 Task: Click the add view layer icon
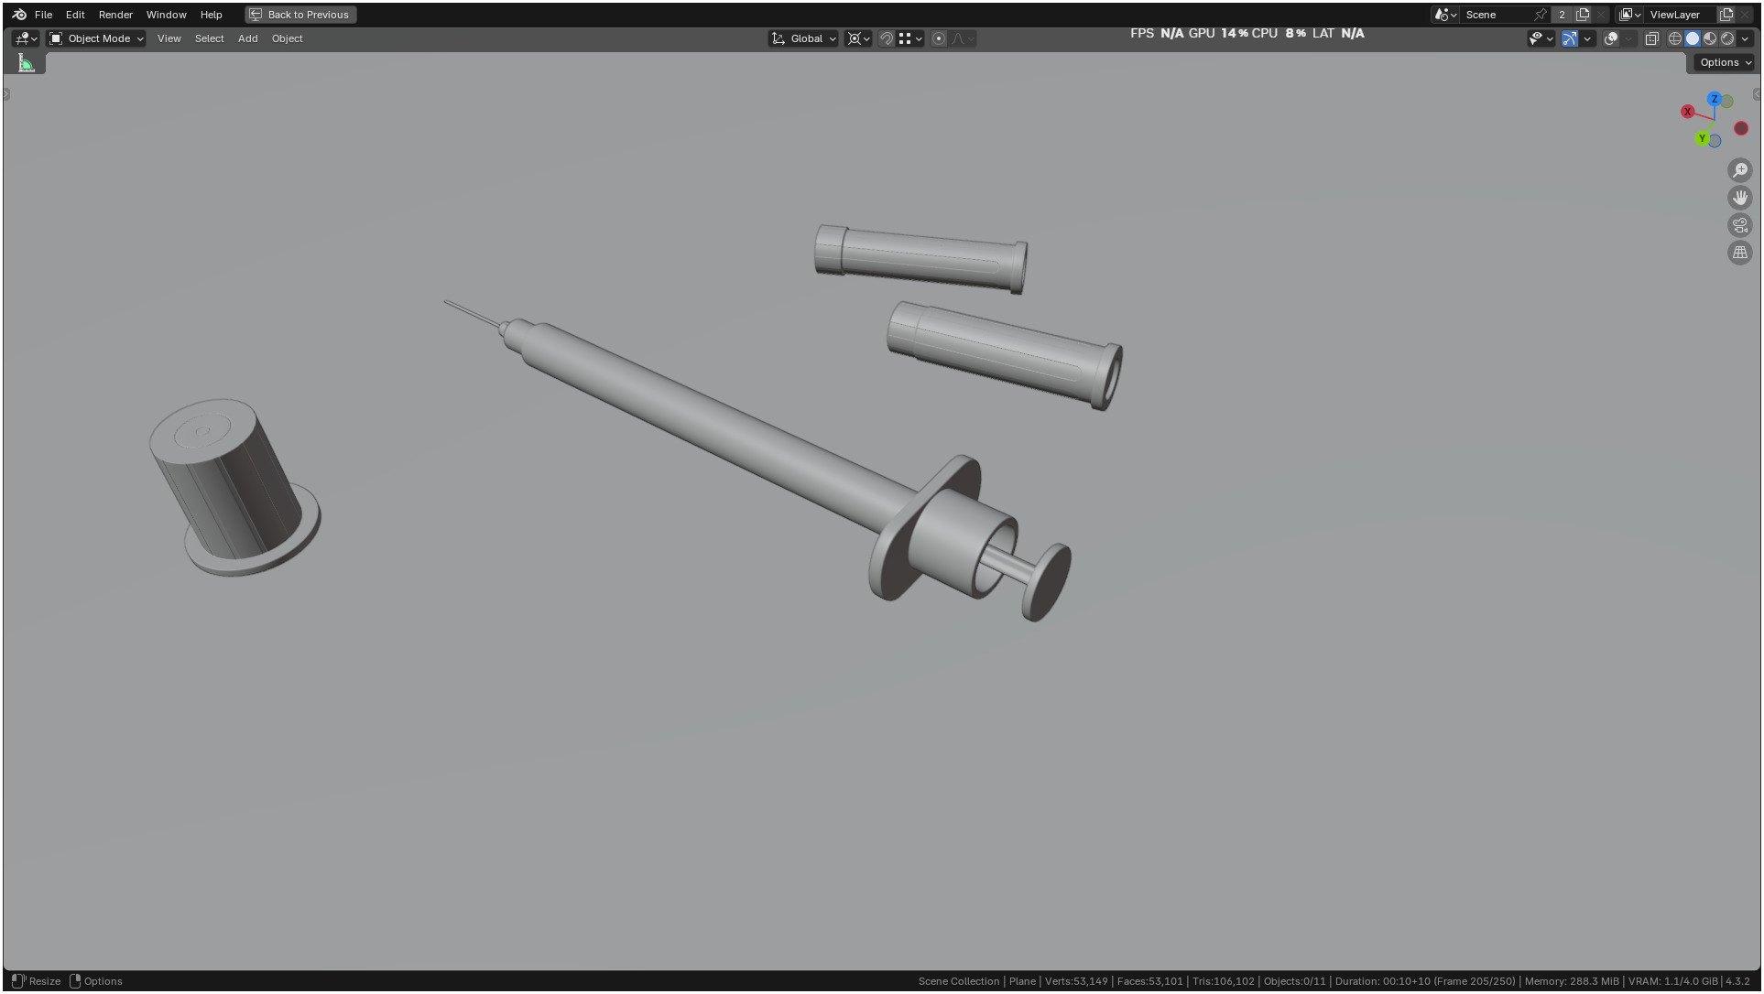1726,15
